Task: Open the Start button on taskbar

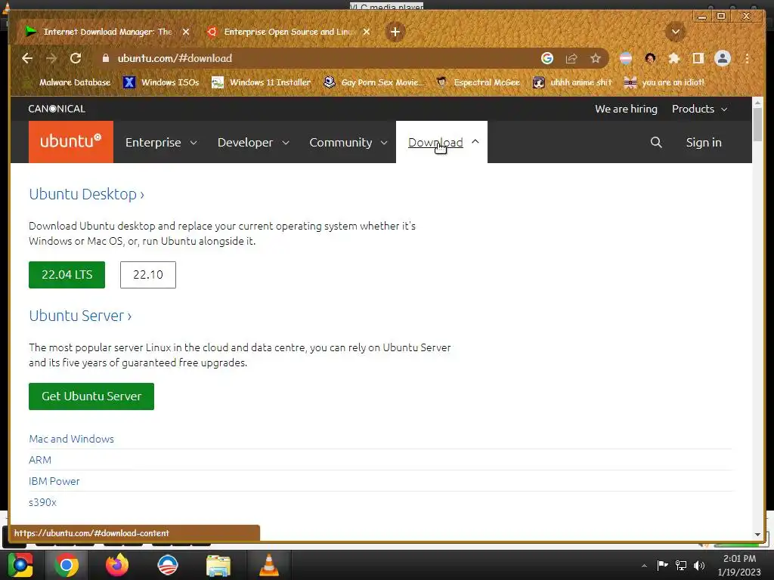Action: click(20, 565)
